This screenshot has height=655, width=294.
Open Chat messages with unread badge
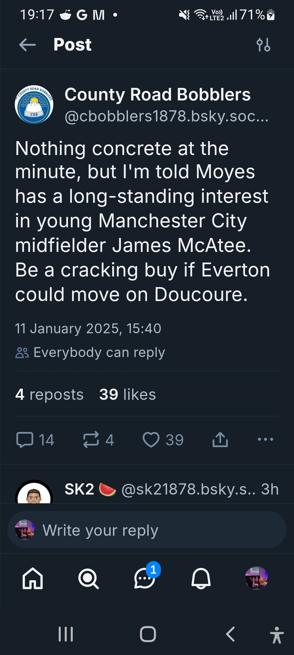coord(145,578)
